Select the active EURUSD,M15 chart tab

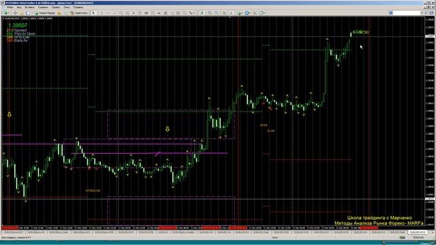[418, 231]
